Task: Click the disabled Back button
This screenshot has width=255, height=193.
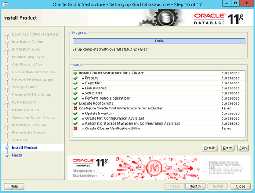Action: click(174, 186)
